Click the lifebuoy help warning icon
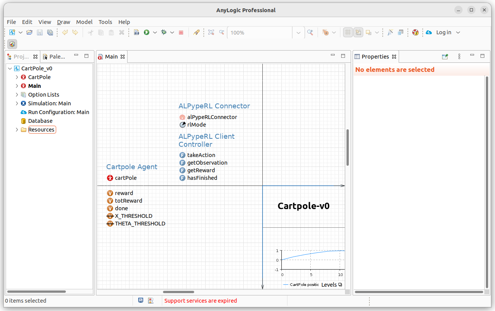Screen dimensions: 495x311 click(x=415, y=33)
